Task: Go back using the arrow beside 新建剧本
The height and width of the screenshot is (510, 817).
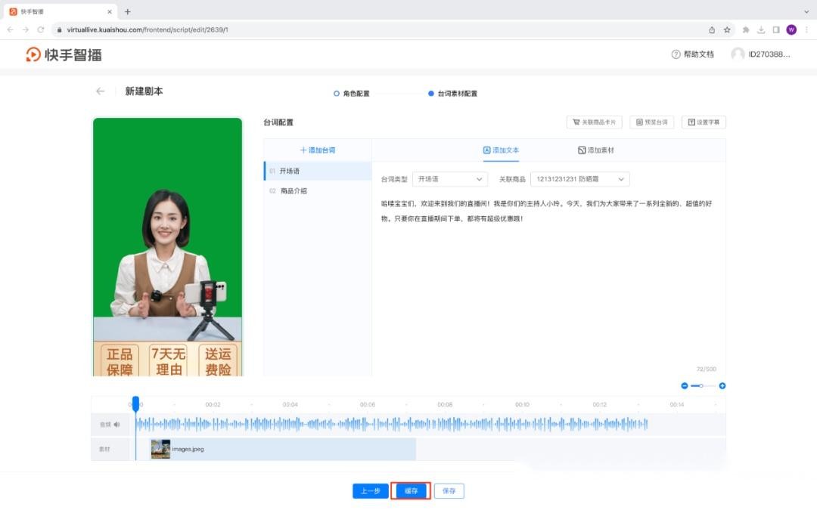Action: (x=100, y=91)
